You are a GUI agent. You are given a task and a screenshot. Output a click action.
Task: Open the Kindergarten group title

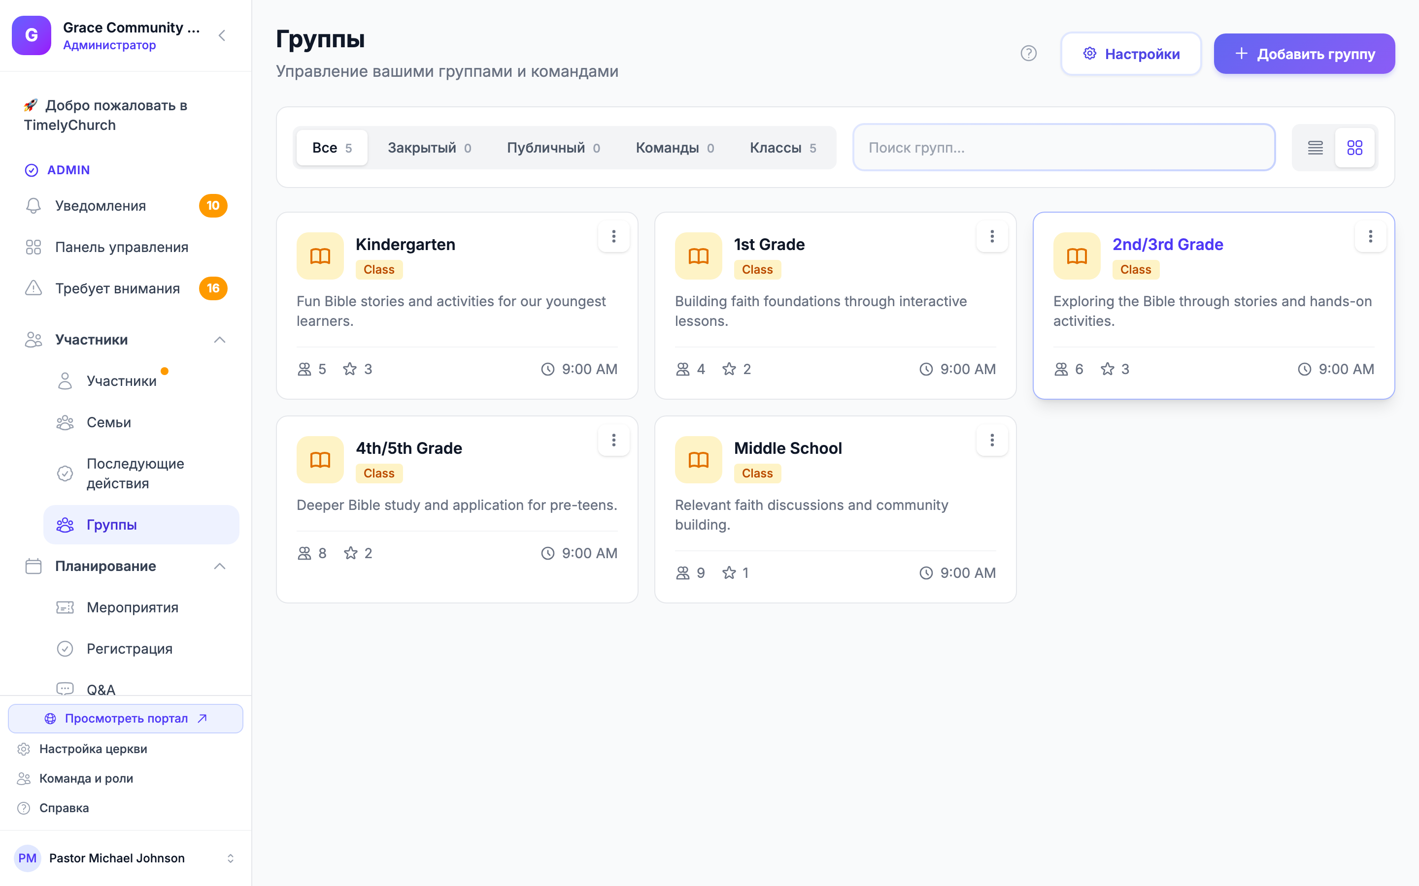[x=405, y=244]
